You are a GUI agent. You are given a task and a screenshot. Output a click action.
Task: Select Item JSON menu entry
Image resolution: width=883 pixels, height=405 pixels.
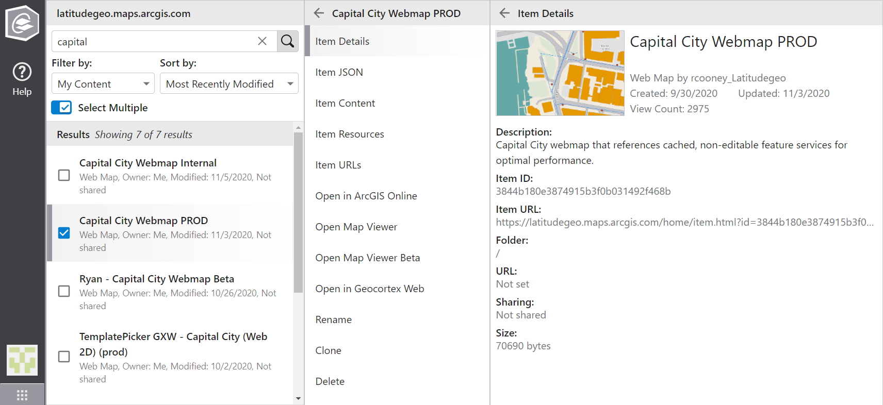tap(397, 72)
